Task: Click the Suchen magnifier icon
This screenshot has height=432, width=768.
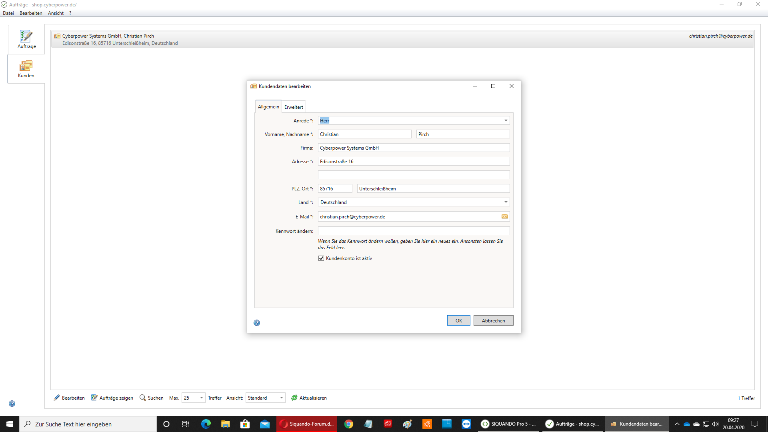Action: pos(142,398)
